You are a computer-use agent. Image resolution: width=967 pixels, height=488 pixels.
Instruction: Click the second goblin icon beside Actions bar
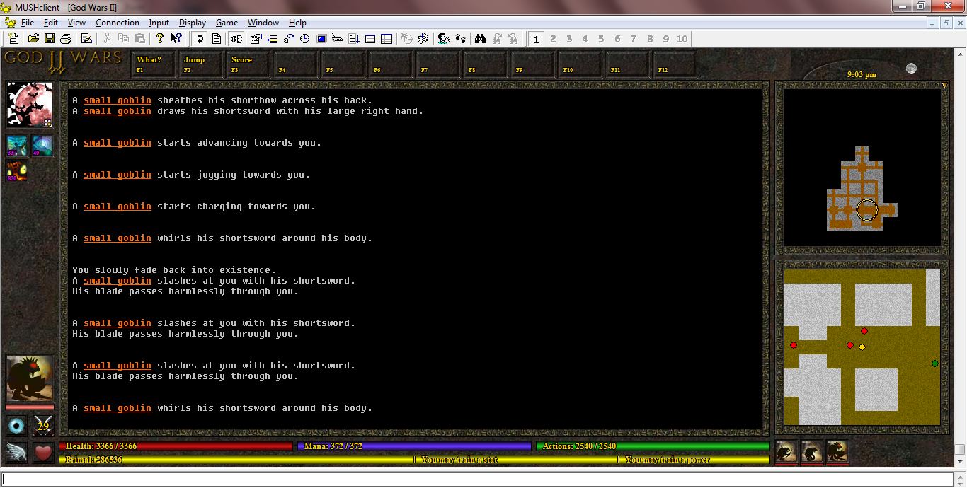[x=812, y=451]
